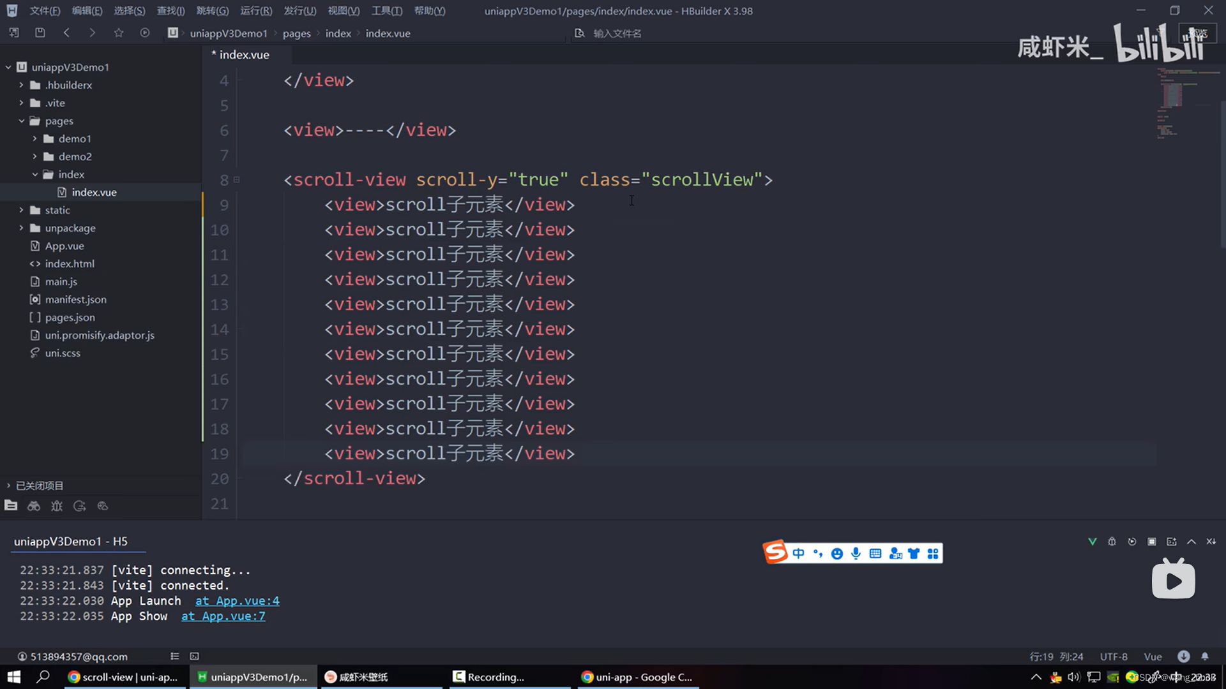Go forward with the right arrow icon
1226x689 pixels.
[x=93, y=33]
